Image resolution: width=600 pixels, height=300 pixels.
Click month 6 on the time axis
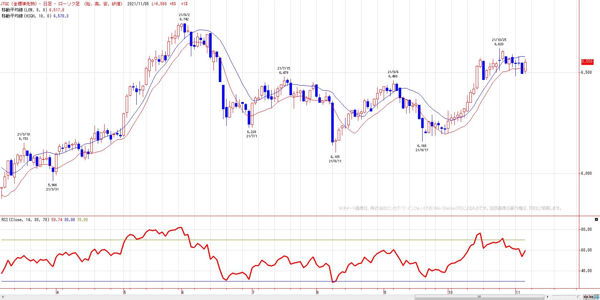[x=182, y=293]
